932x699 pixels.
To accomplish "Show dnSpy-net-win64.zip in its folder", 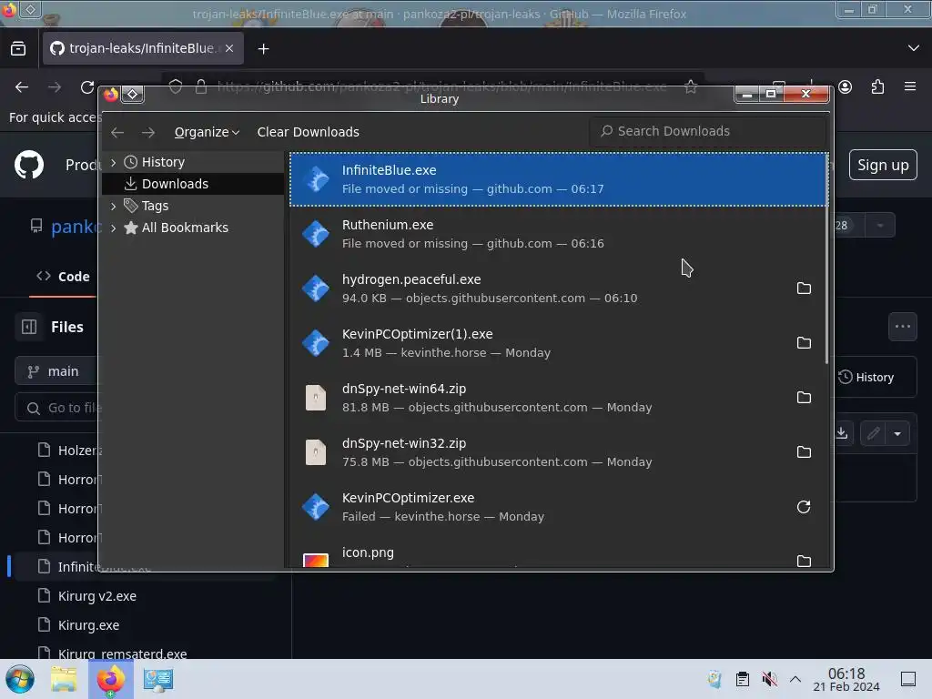I will pos(804,398).
